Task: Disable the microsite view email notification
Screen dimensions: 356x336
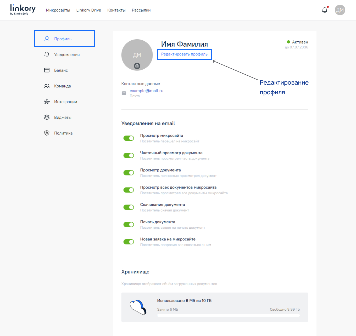Action: click(129, 138)
